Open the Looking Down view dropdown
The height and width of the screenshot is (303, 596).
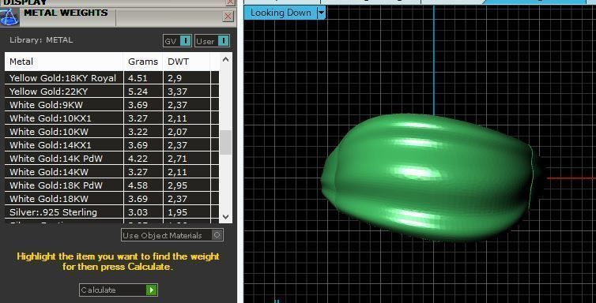point(321,13)
